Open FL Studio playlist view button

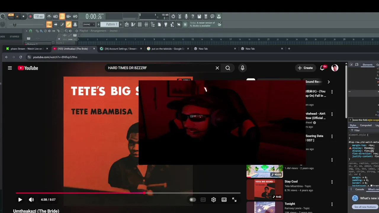tap(126, 25)
